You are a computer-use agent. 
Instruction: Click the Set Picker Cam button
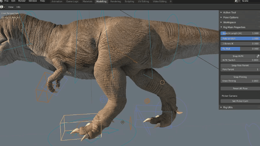tap(240, 101)
